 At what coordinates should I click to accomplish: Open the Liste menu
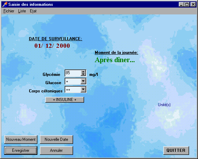22,11
